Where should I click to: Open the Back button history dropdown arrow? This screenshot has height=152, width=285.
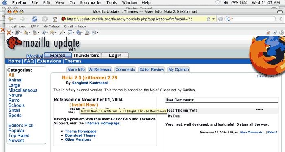pos(15,19)
